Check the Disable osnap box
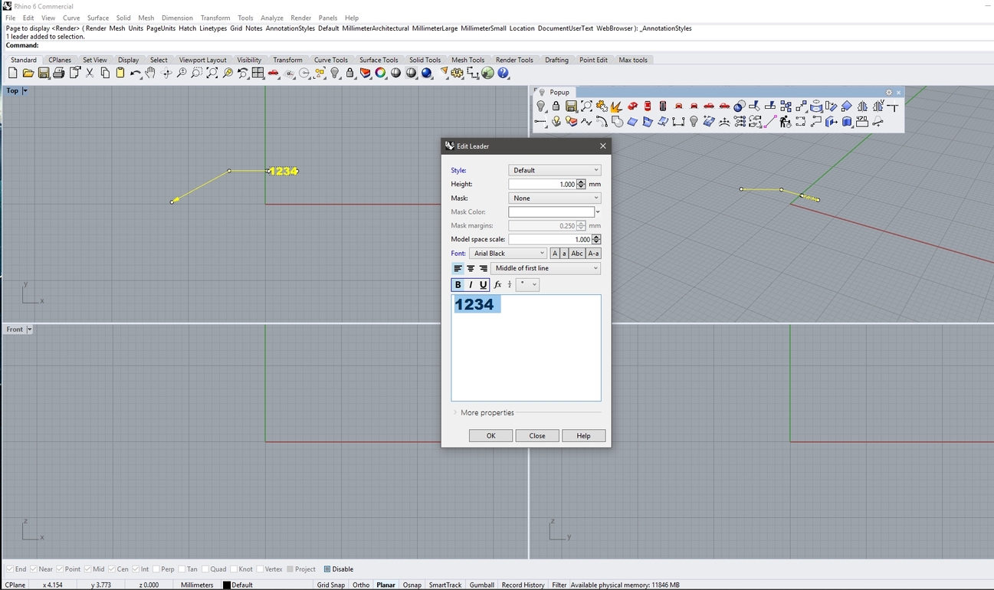 (x=327, y=569)
